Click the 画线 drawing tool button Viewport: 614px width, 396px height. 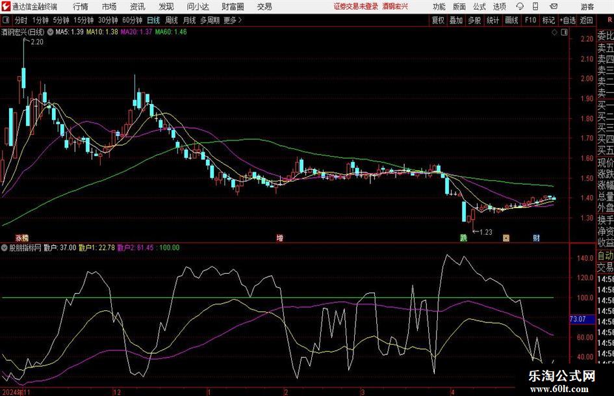[511, 20]
